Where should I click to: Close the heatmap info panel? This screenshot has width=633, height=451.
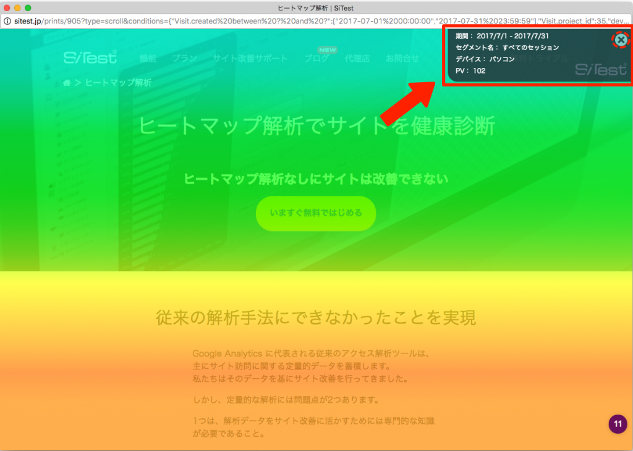coord(621,40)
